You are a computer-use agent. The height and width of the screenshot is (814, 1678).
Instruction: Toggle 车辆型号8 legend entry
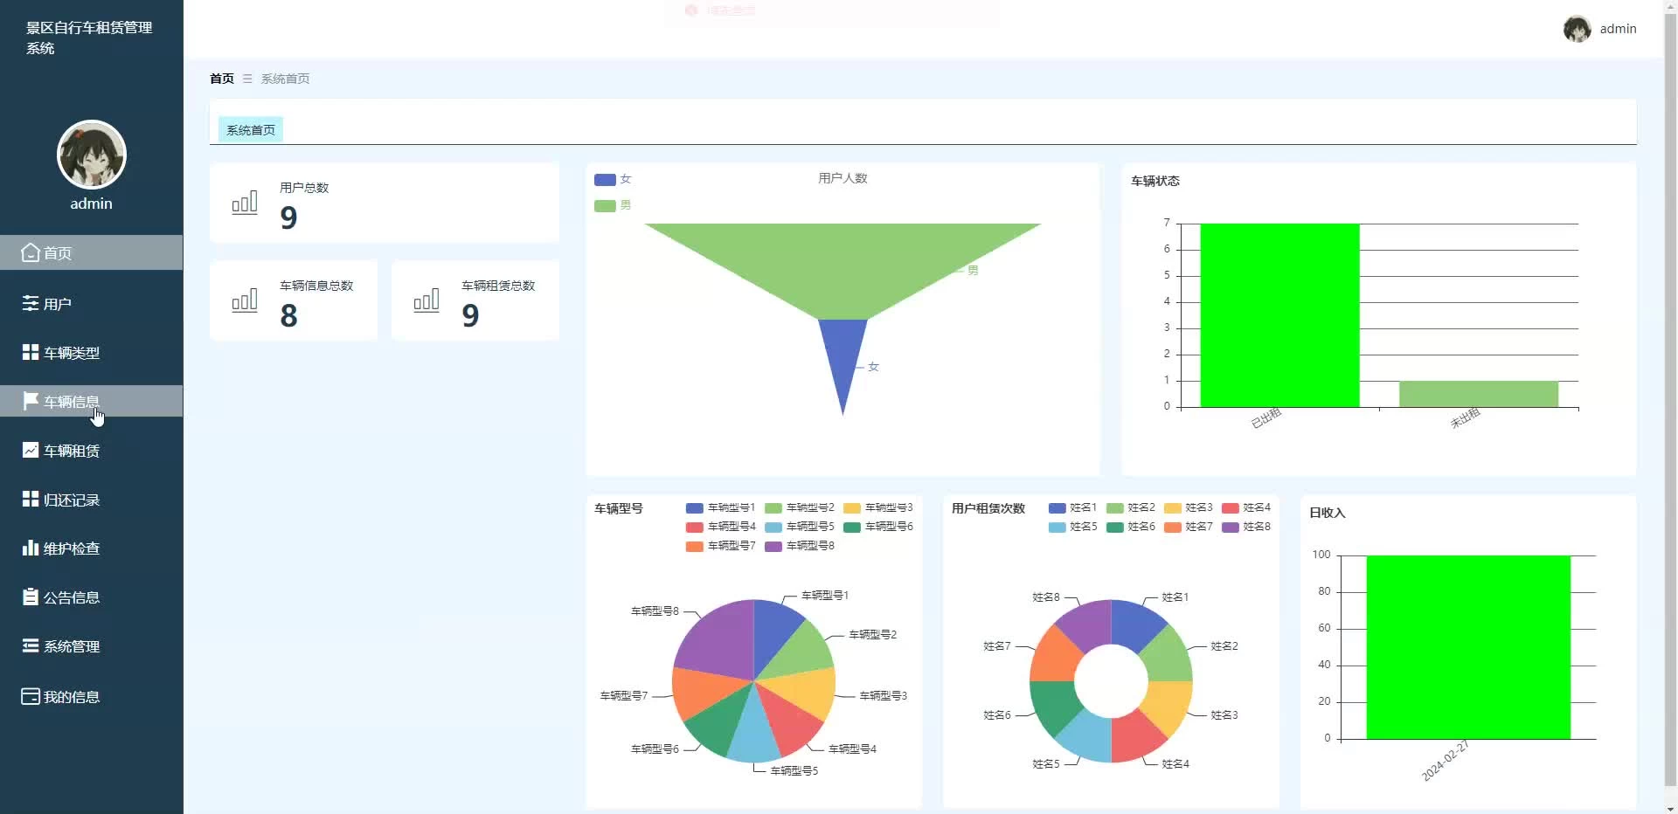point(799,546)
